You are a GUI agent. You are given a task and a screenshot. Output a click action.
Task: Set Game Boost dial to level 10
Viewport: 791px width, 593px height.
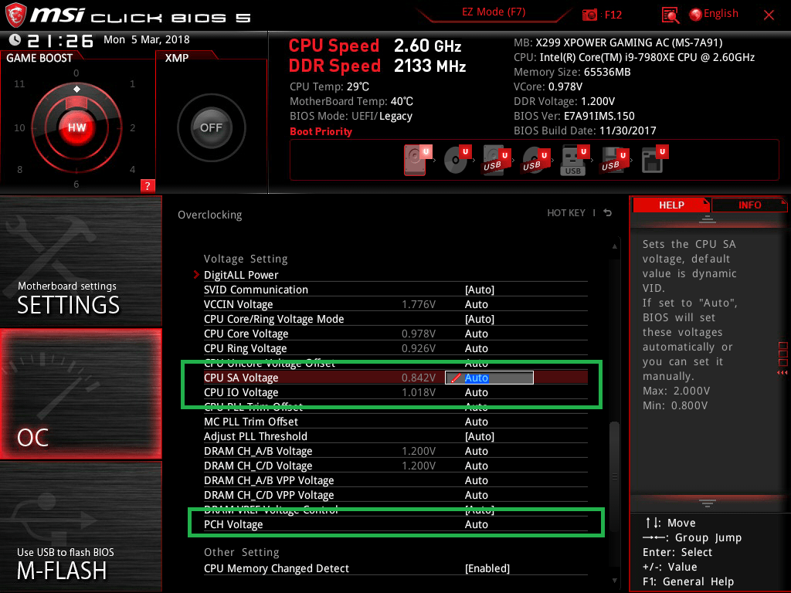pyautogui.click(x=19, y=127)
